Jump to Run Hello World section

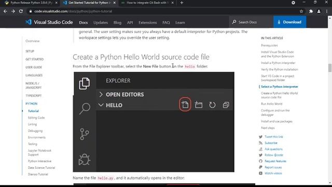pyautogui.click(x=272, y=104)
